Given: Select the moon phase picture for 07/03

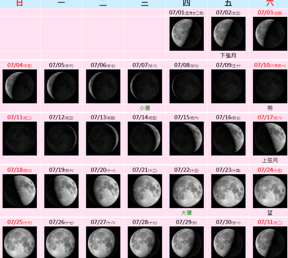Looking at the screenshot, I should click(x=270, y=34).
